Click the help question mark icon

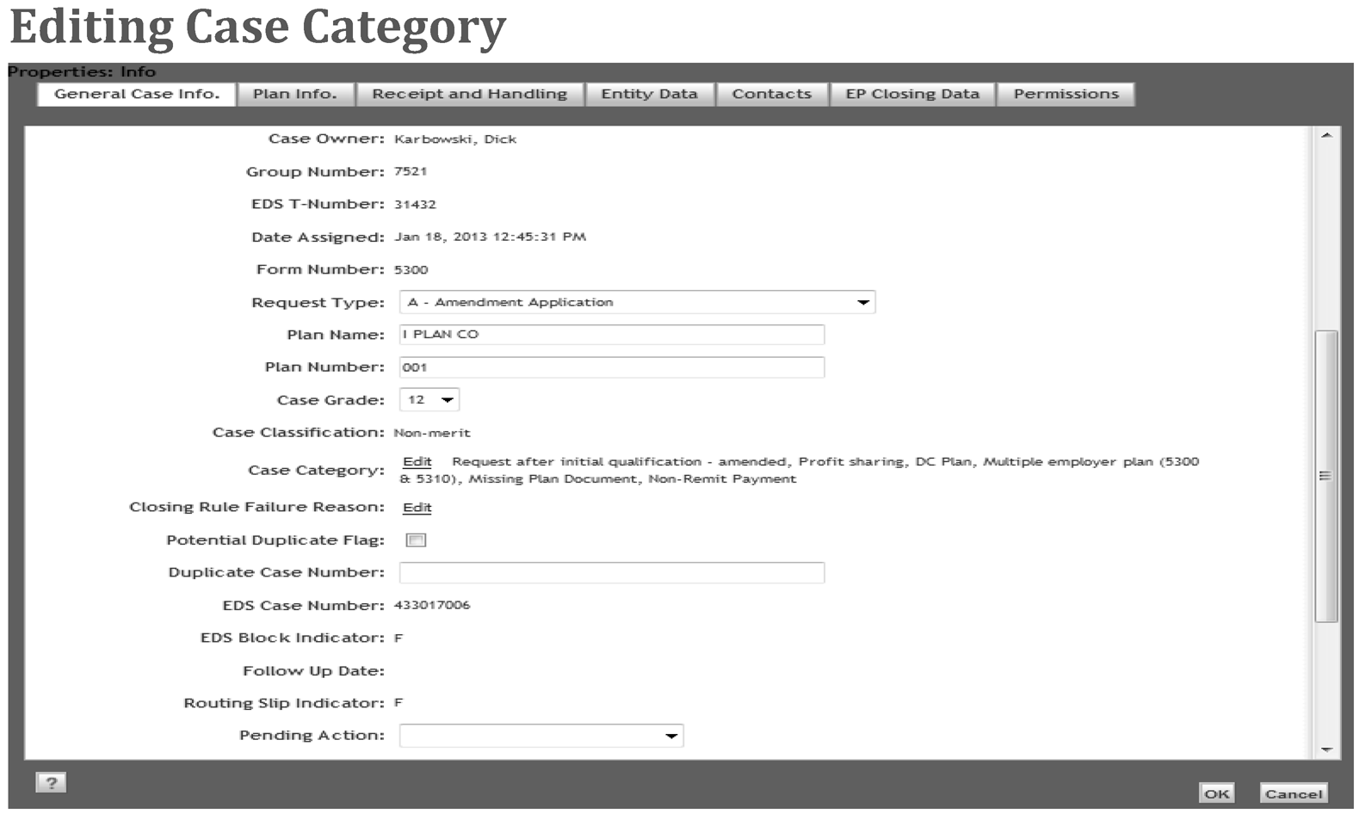pos(51,782)
